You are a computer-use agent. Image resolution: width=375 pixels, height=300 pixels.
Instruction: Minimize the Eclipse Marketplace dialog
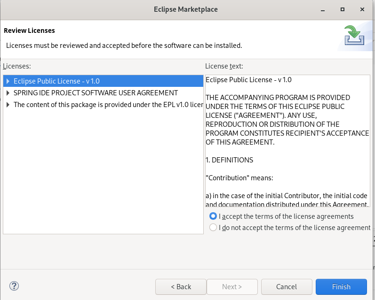tap(323, 9)
